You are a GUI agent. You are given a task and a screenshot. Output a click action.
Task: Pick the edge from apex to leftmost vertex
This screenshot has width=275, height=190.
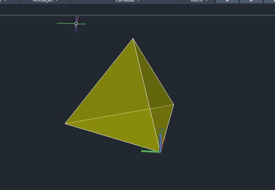click(x=99, y=81)
